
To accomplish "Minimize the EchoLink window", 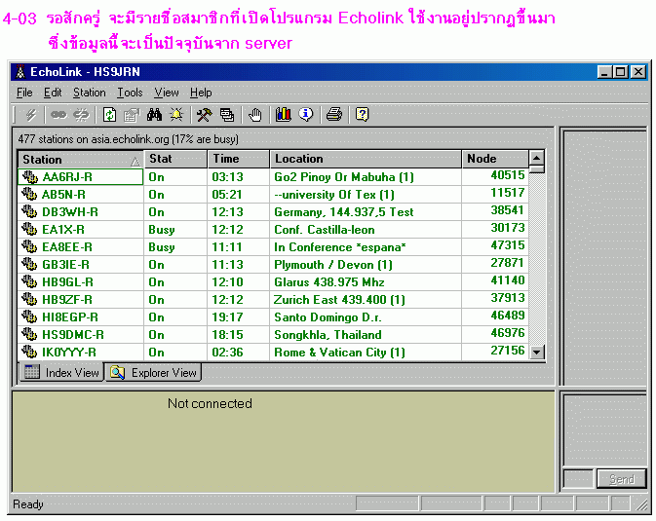I will click(604, 72).
